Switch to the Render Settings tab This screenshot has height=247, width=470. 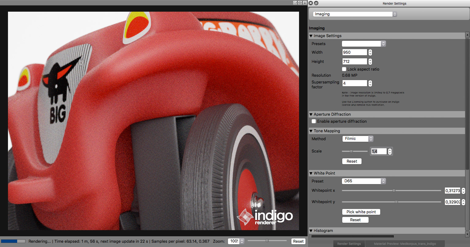[349, 244]
